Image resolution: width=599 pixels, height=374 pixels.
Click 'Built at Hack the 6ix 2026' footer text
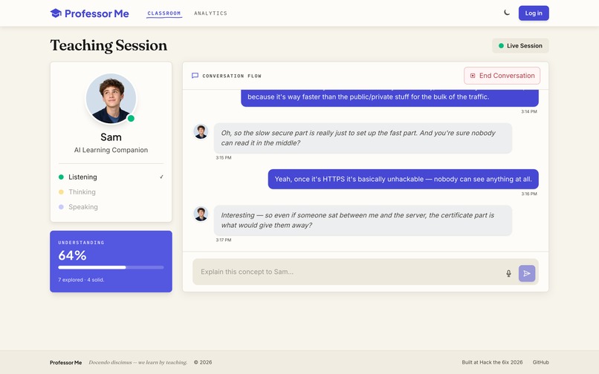pyautogui.click(x=492, y=362)
